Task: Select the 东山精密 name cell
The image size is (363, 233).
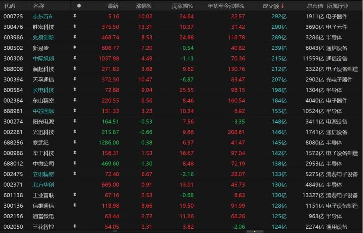Action: pyautogui.click(x=43, y=101)
